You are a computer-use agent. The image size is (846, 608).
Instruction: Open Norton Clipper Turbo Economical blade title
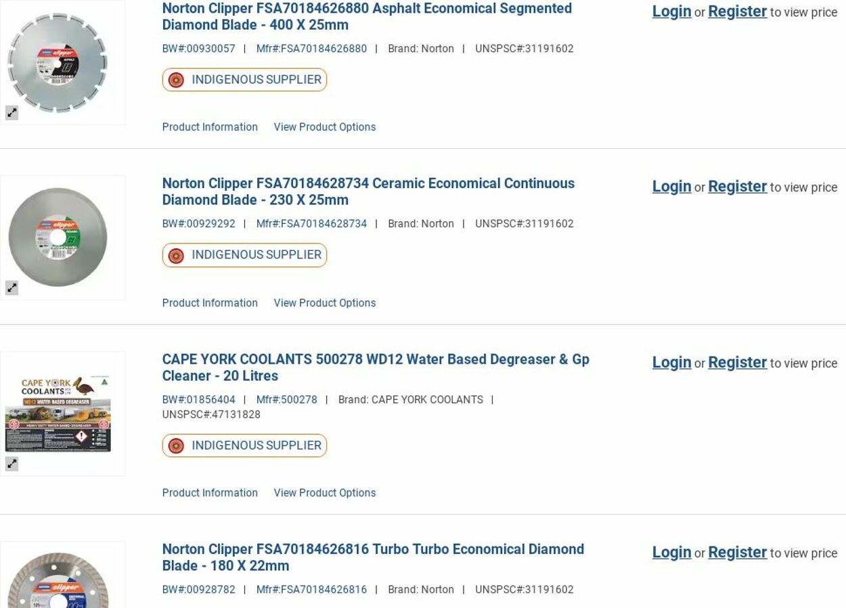point(373,557)
